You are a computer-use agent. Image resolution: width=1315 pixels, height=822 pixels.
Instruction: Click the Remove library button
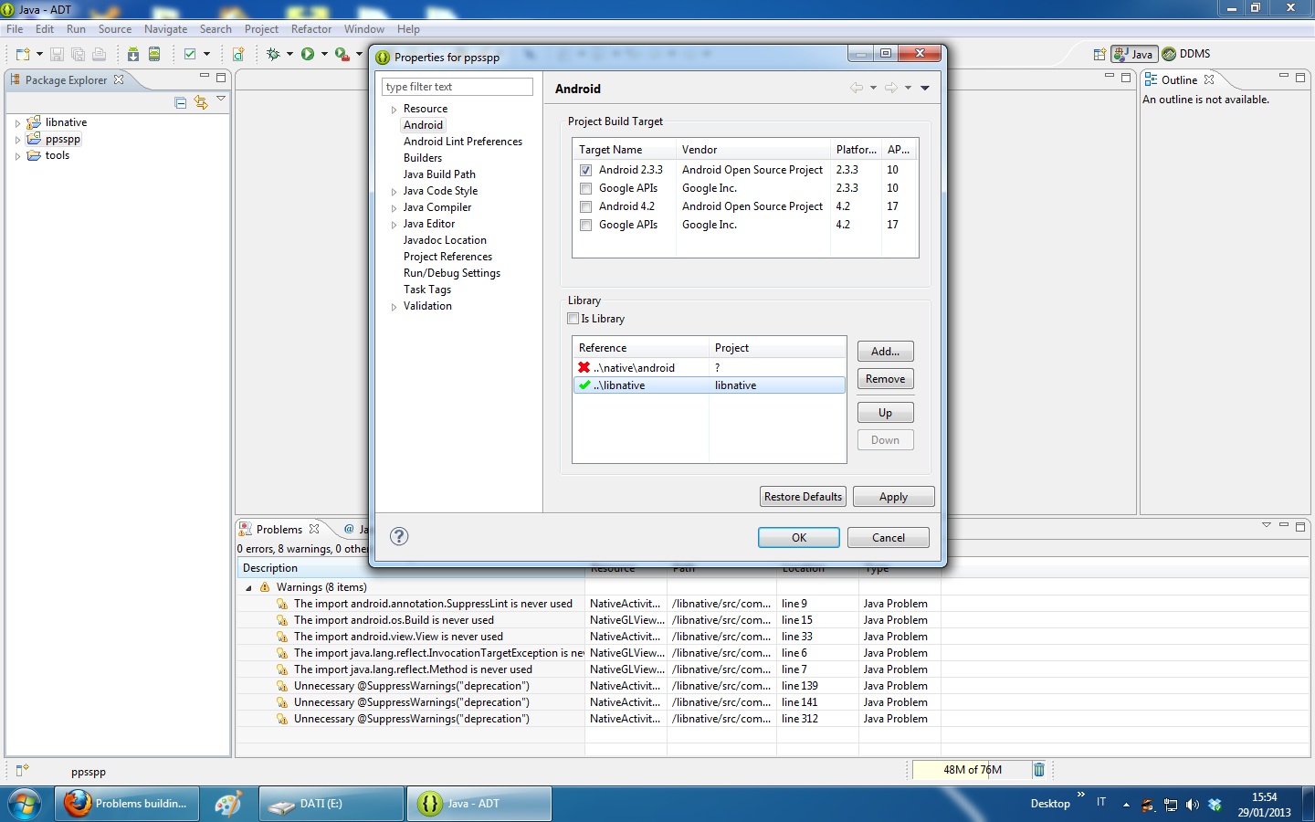[885, 379]
